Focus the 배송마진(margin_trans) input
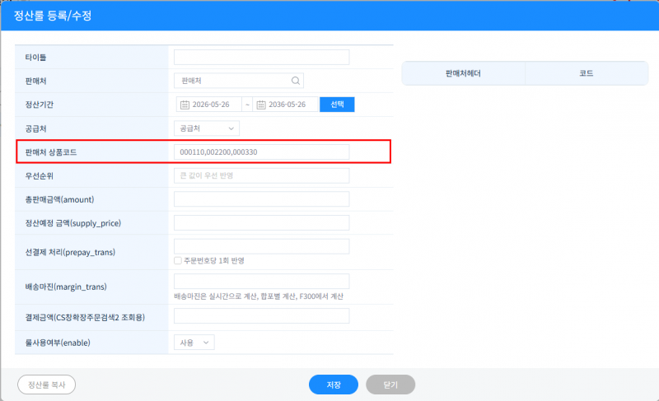 pyautogui.click(x=261, y=282)
